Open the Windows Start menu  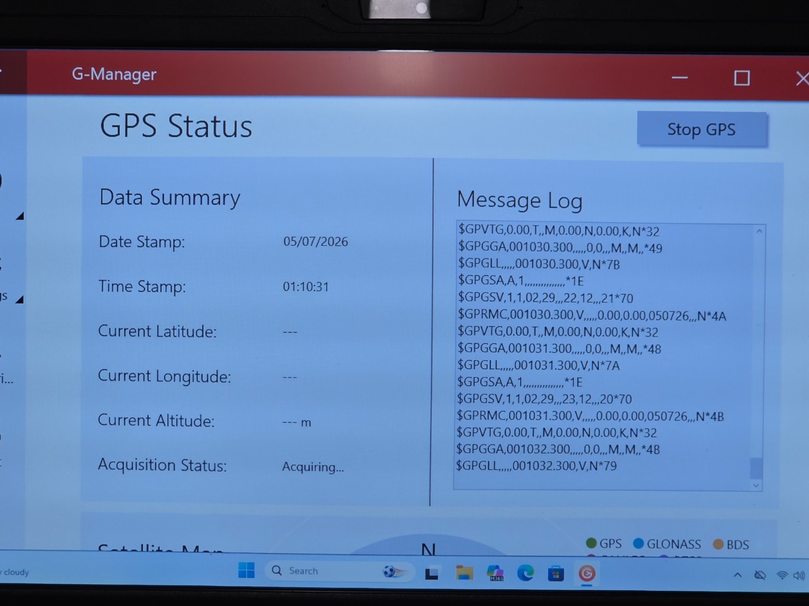coord(246,571)
